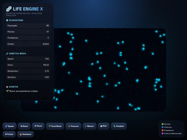The width and height of the screenshot is (187, 140).
Task: Trigger a Meteor event
Action: [89, 126]
